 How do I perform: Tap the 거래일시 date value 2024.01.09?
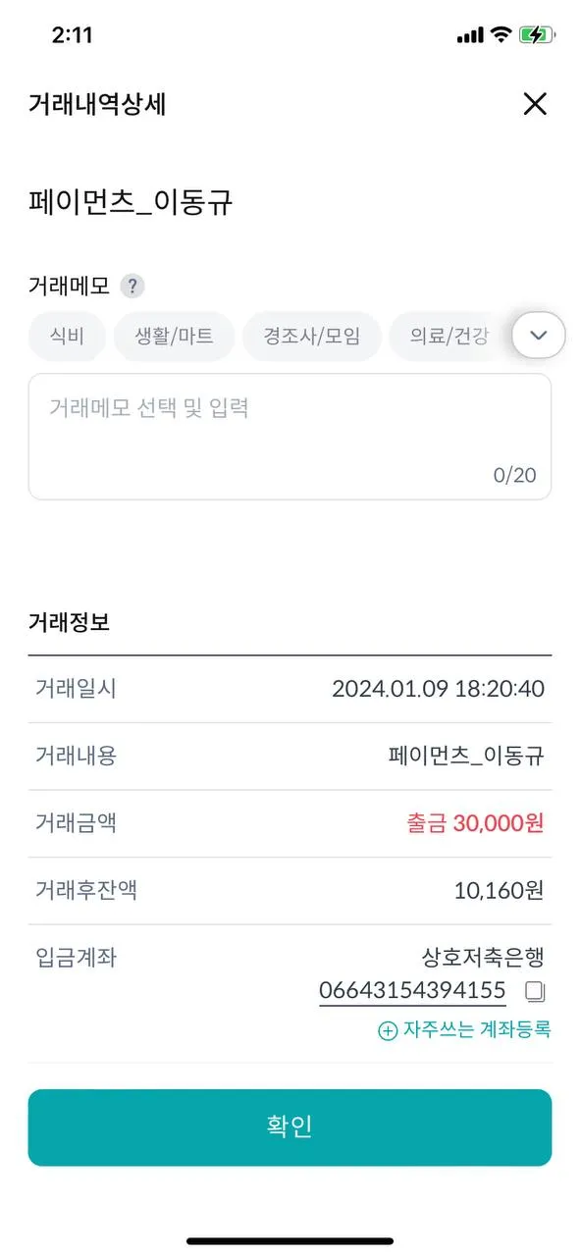point(390,689)
